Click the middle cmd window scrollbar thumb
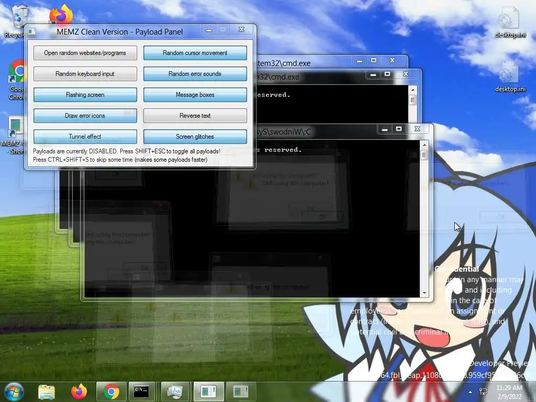This screenshot has width=536, height=402. [413, 100]
